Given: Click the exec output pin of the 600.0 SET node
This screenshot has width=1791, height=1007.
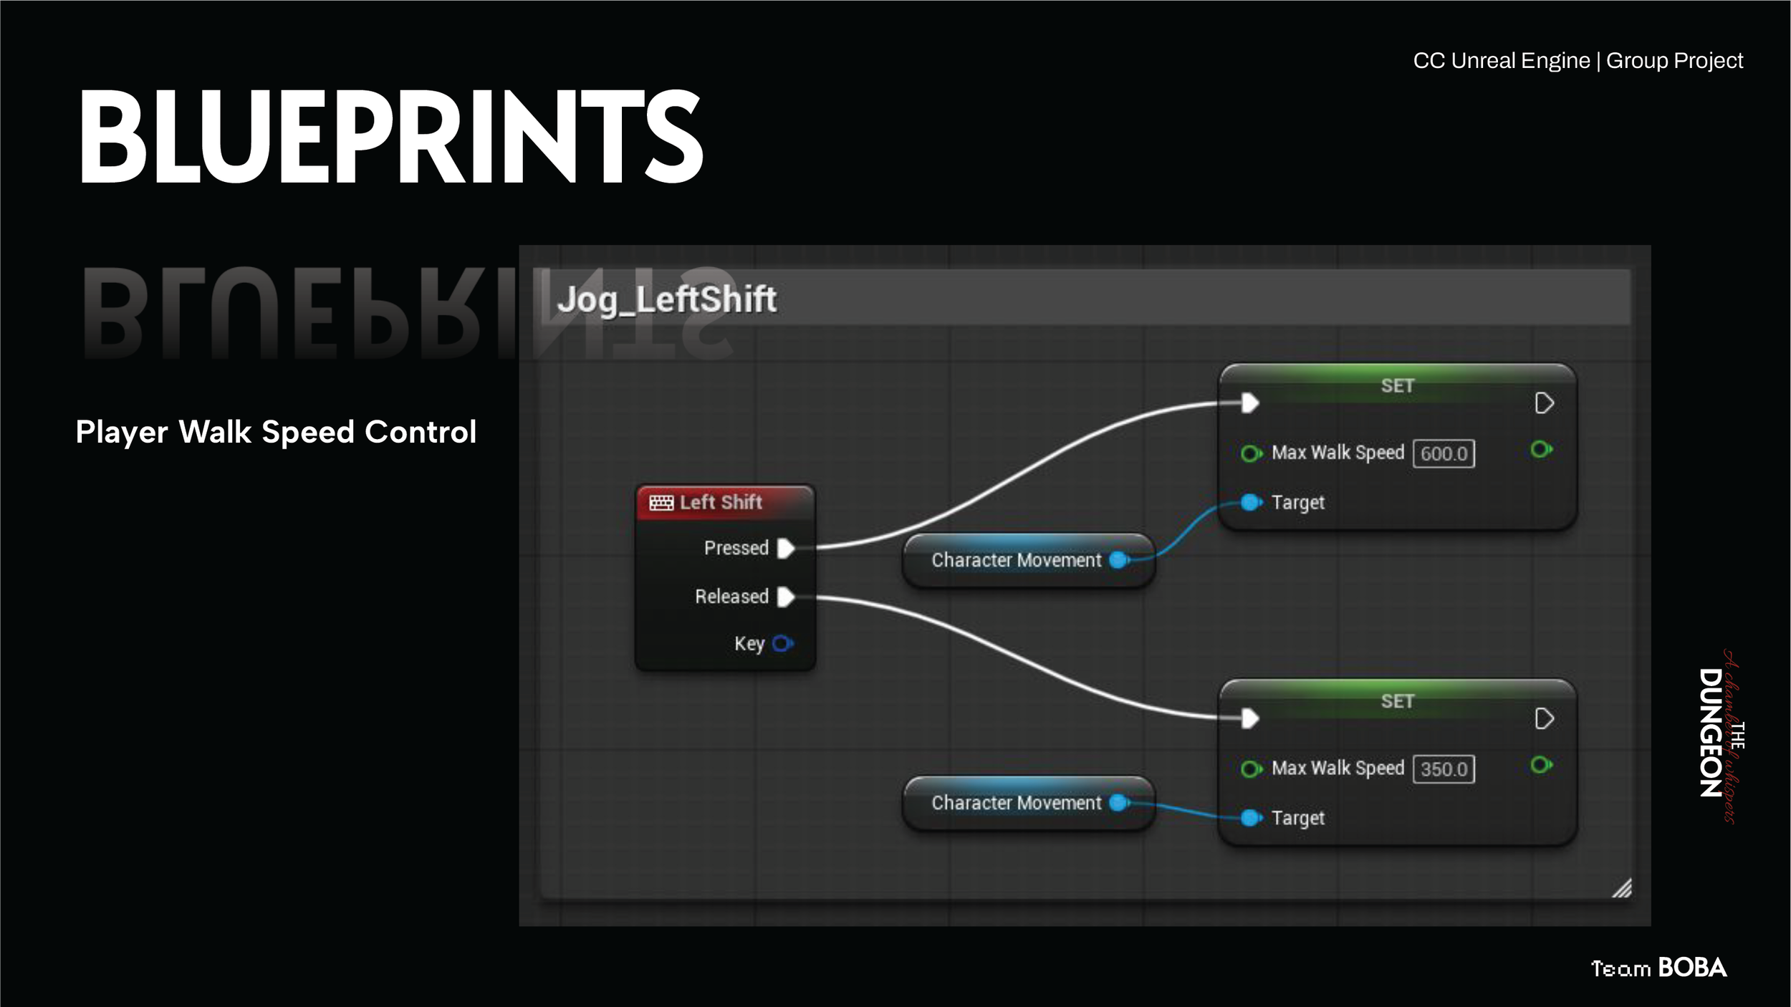Looking at the screenshot, I should [x=1544, y=403].
